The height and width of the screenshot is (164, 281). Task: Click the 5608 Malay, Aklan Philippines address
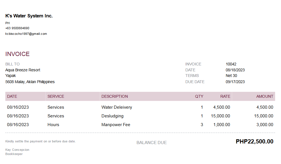point(30,82)
